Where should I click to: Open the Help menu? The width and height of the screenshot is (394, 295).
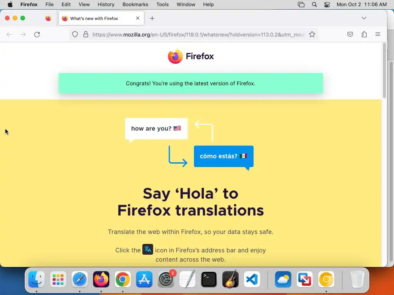click(x=209, y=5)
